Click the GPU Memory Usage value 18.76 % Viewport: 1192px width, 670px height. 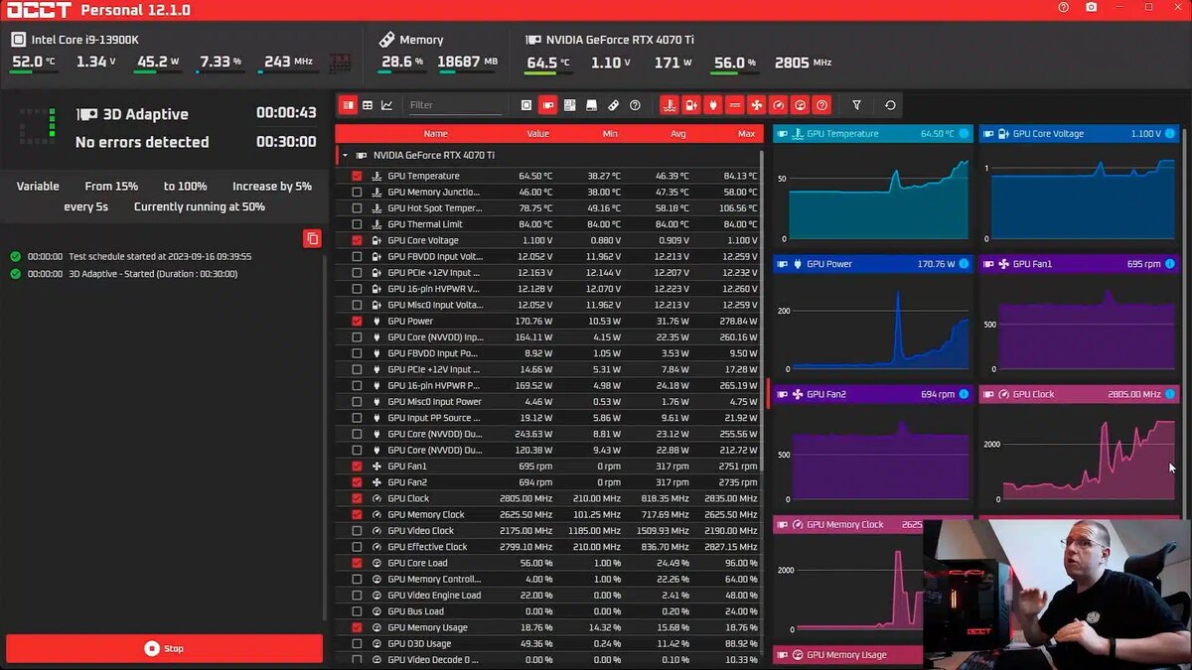coord(536,627)
